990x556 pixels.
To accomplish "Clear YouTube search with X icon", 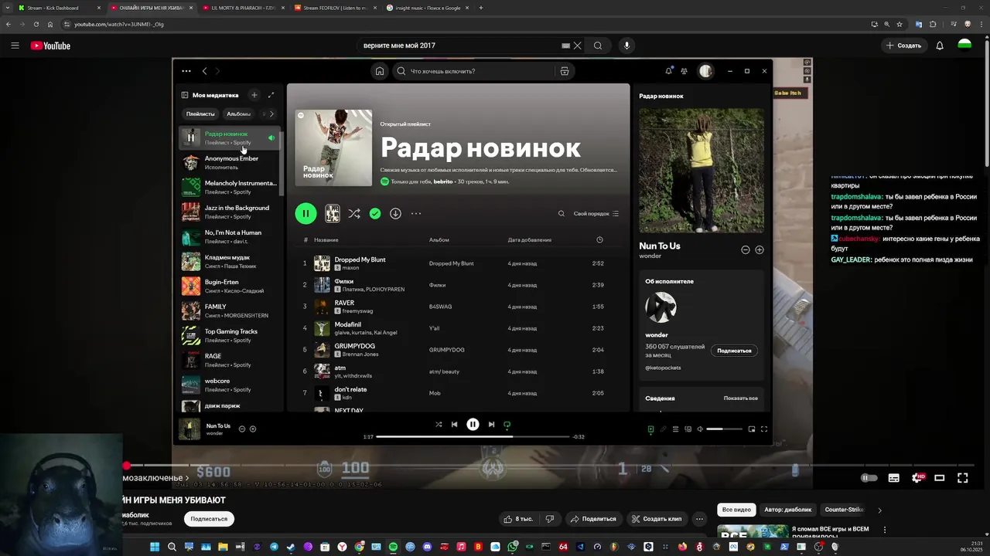I will click(577, 46).
